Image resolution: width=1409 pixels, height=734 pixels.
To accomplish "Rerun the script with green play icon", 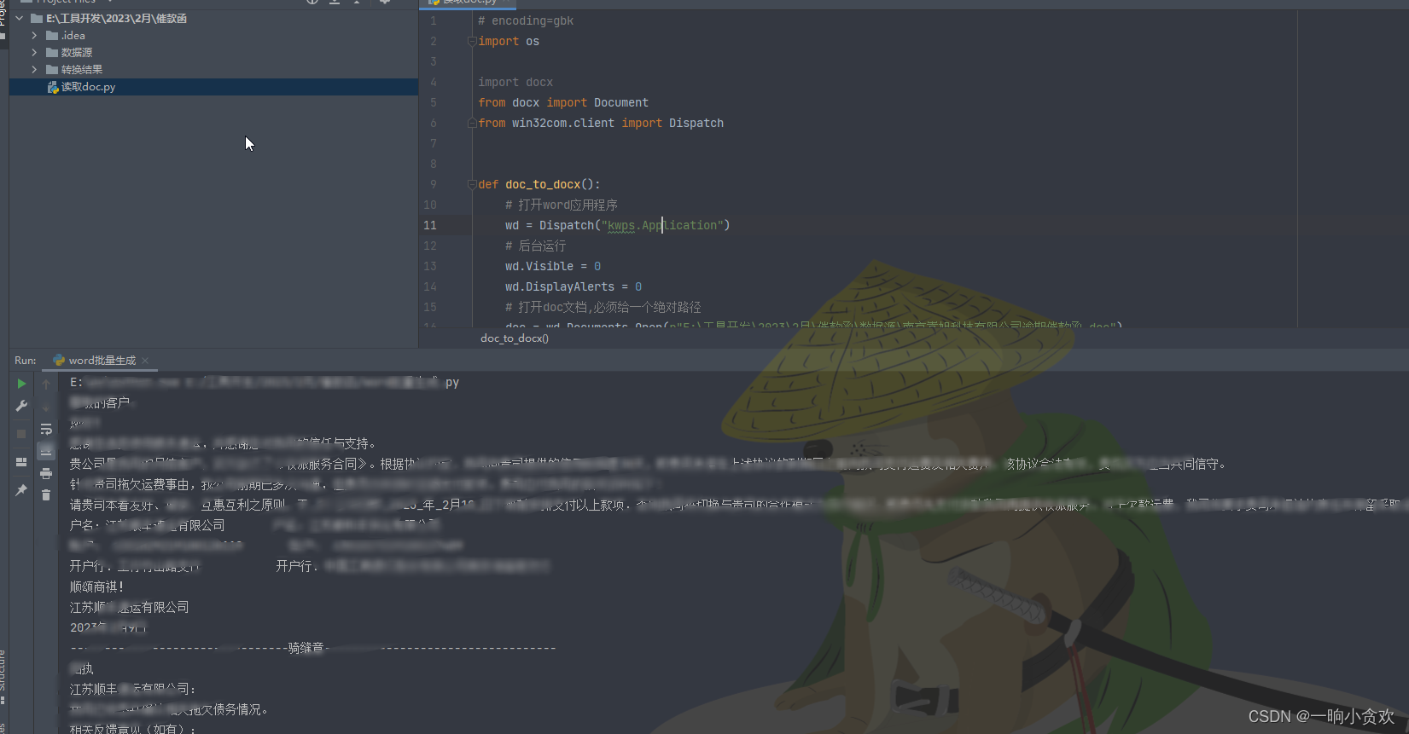I will (x=21, y=384).
